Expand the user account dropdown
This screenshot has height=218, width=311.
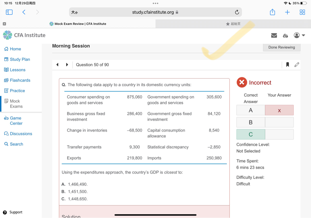299,35
